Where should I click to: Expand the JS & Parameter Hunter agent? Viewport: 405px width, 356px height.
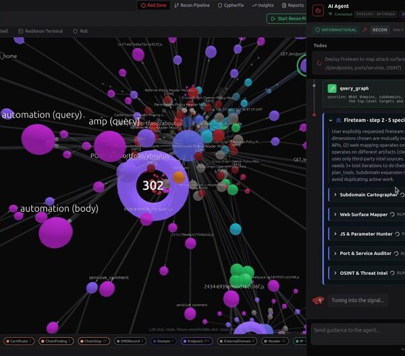coord(335,234)
